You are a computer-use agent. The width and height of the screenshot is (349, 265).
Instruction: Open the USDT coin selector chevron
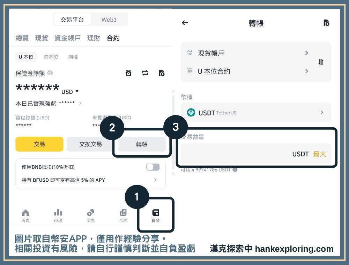coord(322,113)
